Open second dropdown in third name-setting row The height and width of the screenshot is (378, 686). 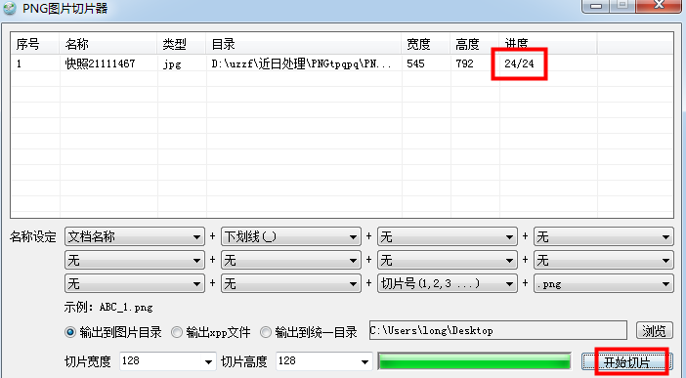[x=291, y=283]
